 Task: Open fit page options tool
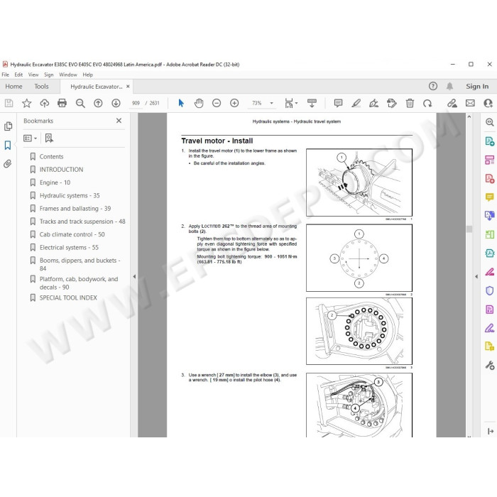coord(289,103)
